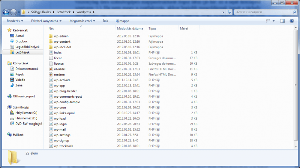
Task: Select the wp-app file name
Action: coord(59,86)
